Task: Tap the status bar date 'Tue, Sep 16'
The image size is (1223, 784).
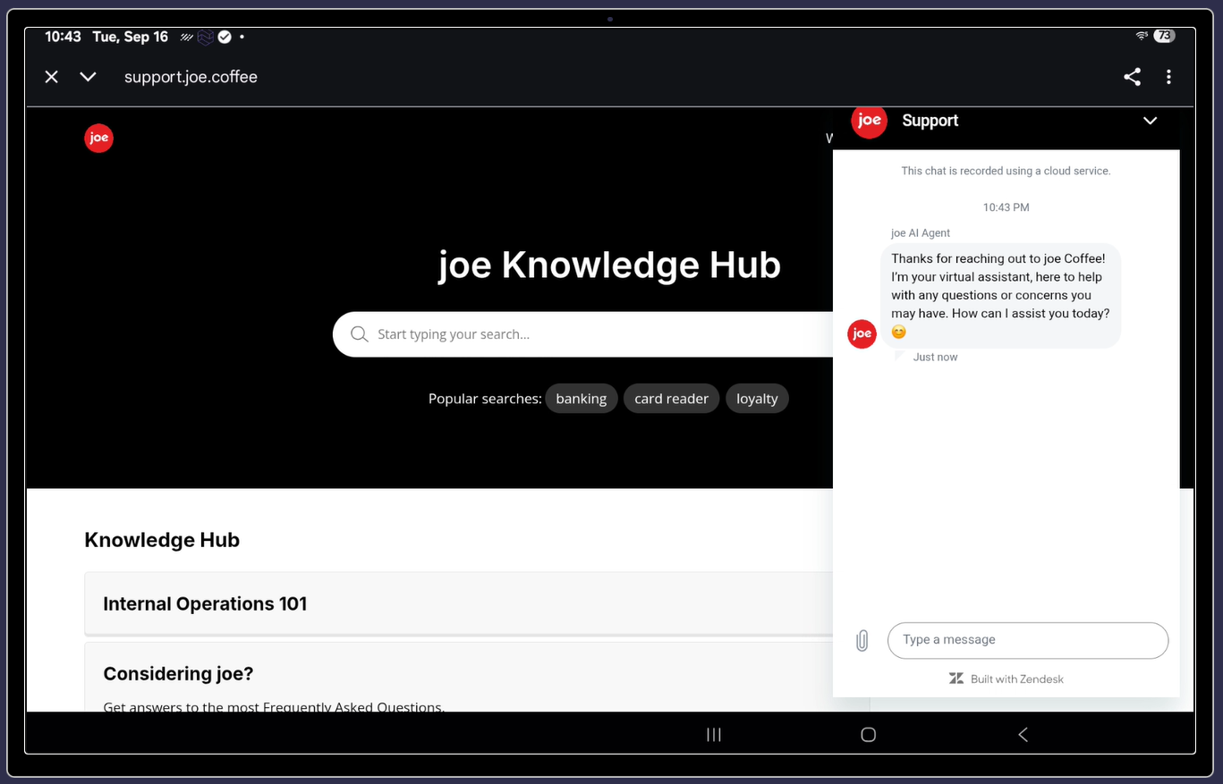Action: [x=131, y=37]
